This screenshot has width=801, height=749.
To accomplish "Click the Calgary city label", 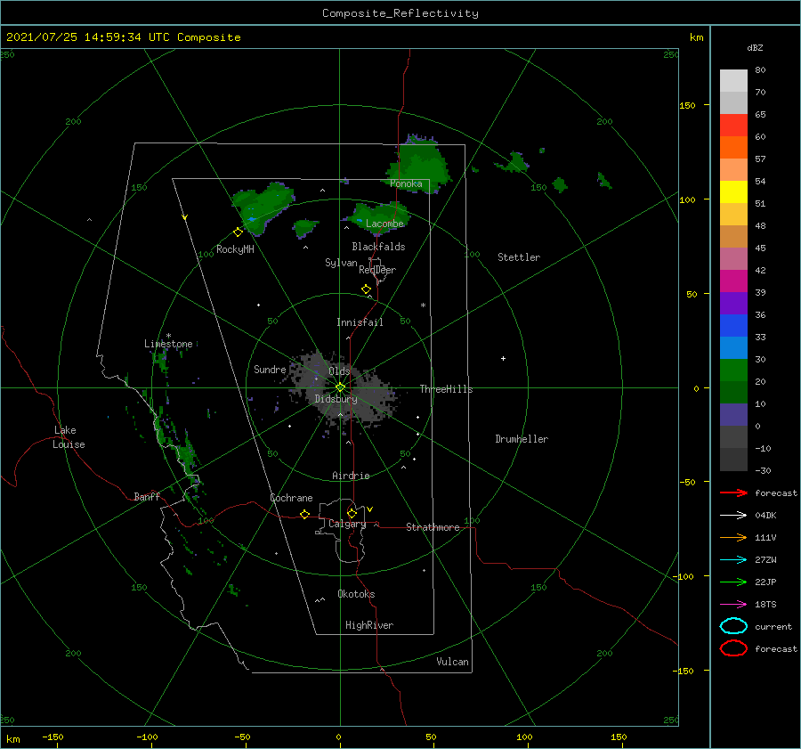I will (347, 524).
